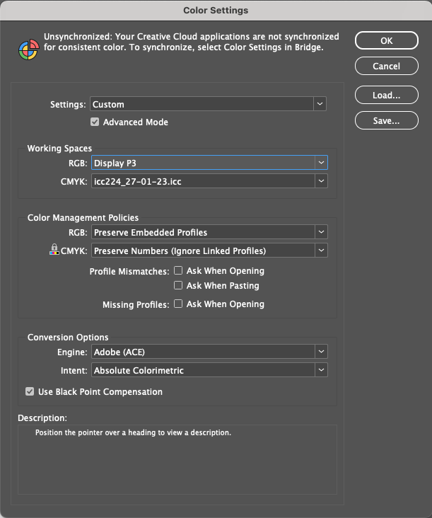Click the Load... button

click(387, 95)
